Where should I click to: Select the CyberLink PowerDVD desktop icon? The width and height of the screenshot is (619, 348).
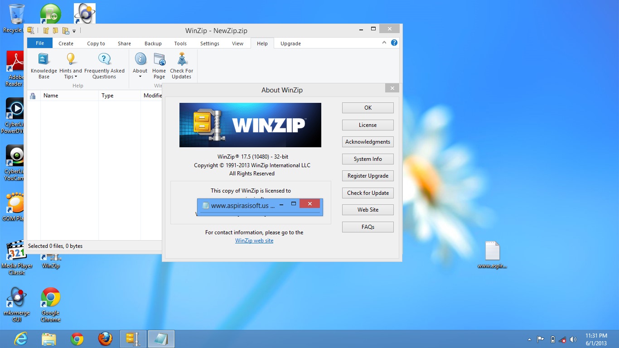[x=13, y=116]
